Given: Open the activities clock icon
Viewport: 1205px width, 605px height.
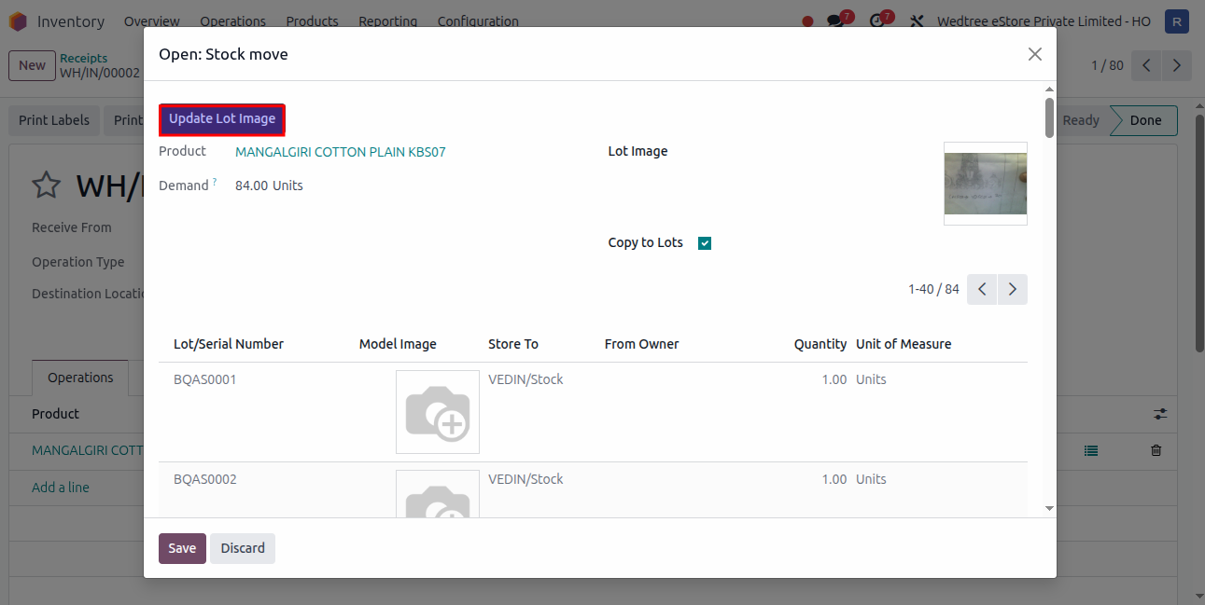Looking at the screenshot, I should pos(876,21).
